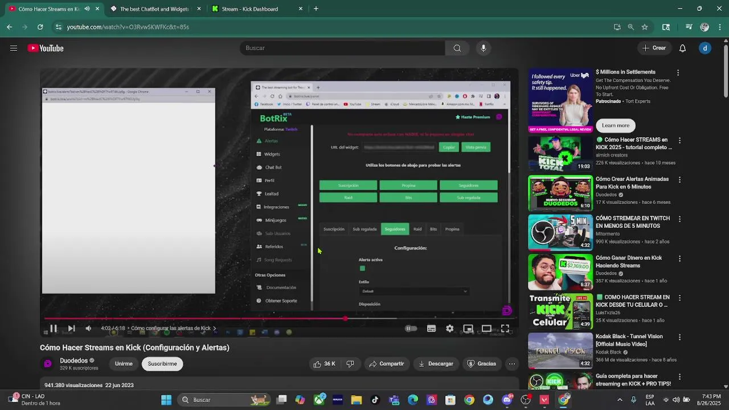This screenshot has width=729, height=410.
Task: Focus the YouTube Buscar search field
Action: point(342,48)
